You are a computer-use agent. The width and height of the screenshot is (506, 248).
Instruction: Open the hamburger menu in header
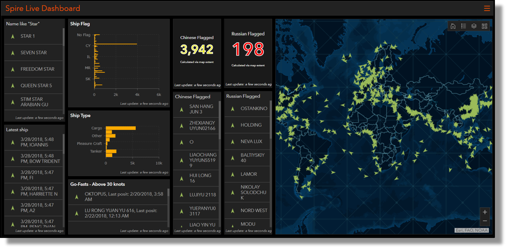pos(487,9)
